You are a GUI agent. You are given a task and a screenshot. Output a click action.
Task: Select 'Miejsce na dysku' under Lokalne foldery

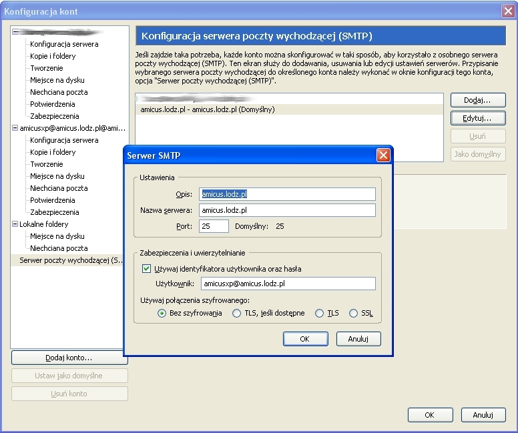point(57,236)
